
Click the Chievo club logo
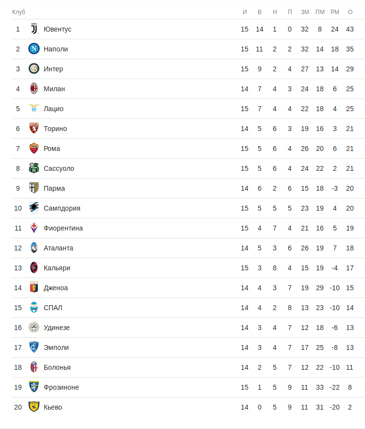[x=33, y=407]
